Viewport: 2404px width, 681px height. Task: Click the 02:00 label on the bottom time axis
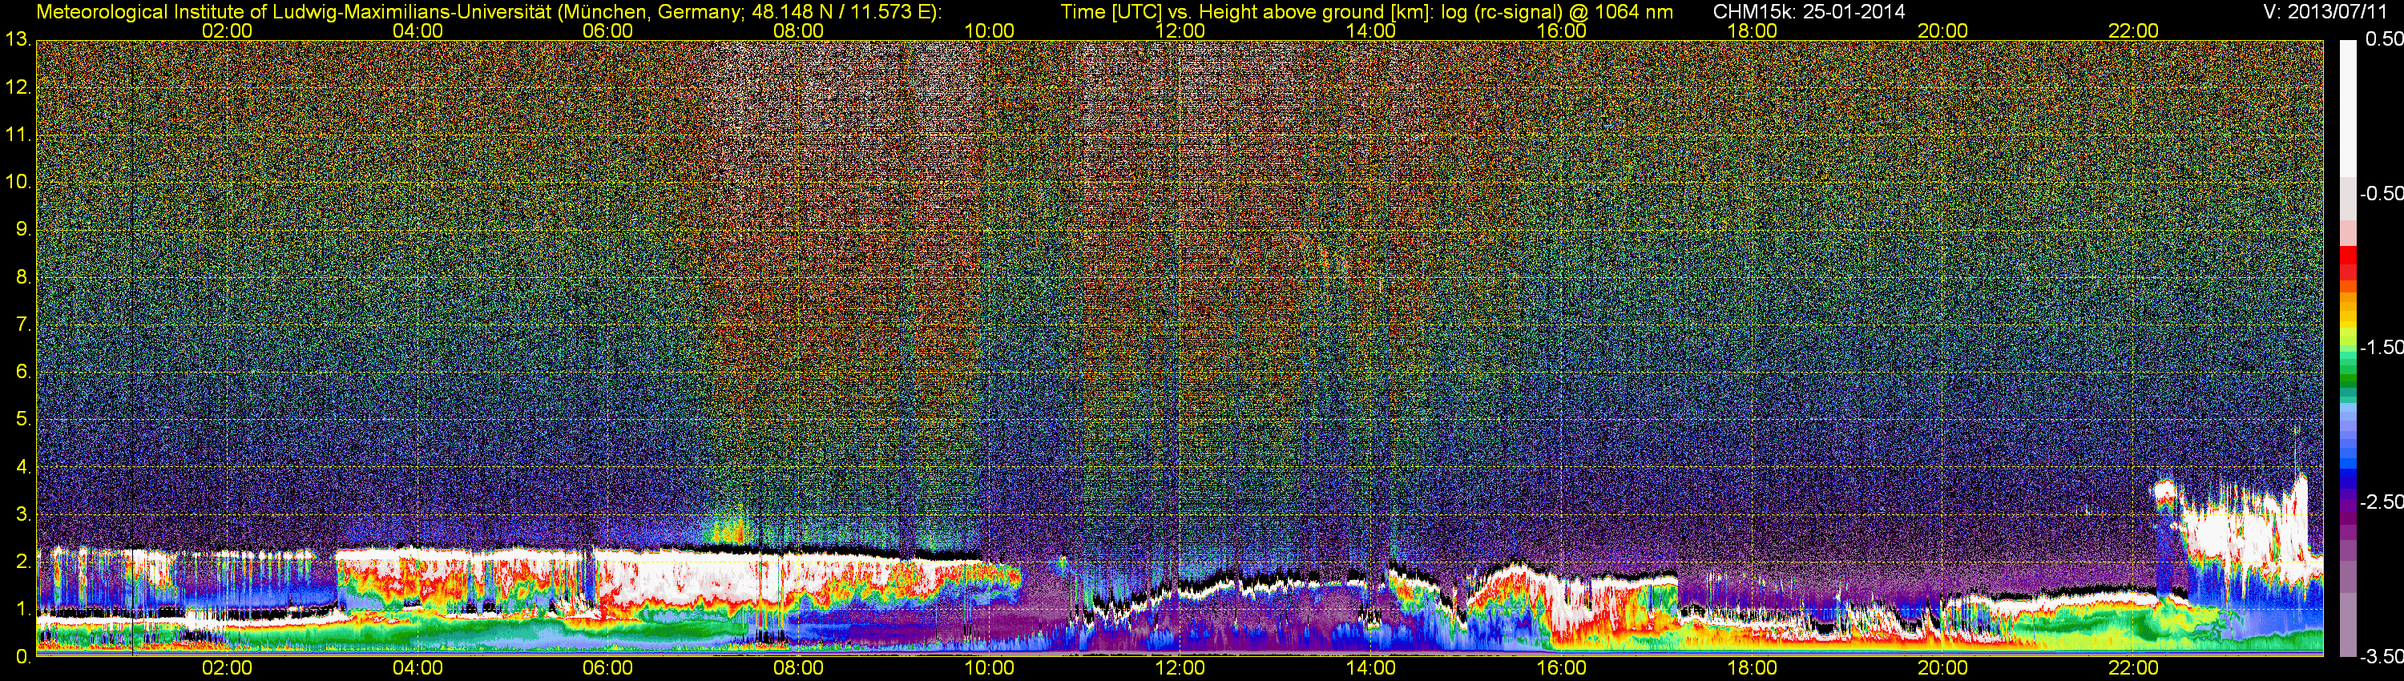coord(227,668)
